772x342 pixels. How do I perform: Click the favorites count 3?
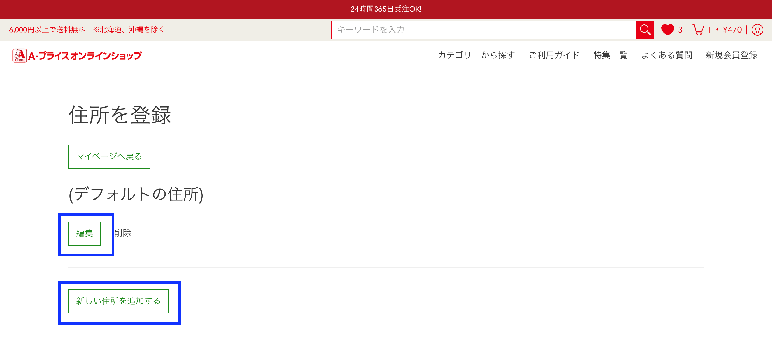(x=680, y=30)
